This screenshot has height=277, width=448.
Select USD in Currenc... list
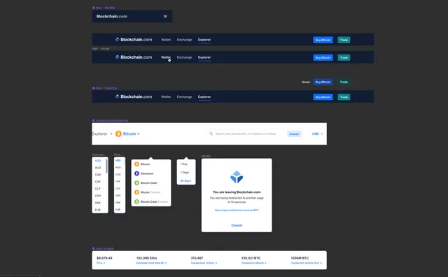(x=98, y=160)
